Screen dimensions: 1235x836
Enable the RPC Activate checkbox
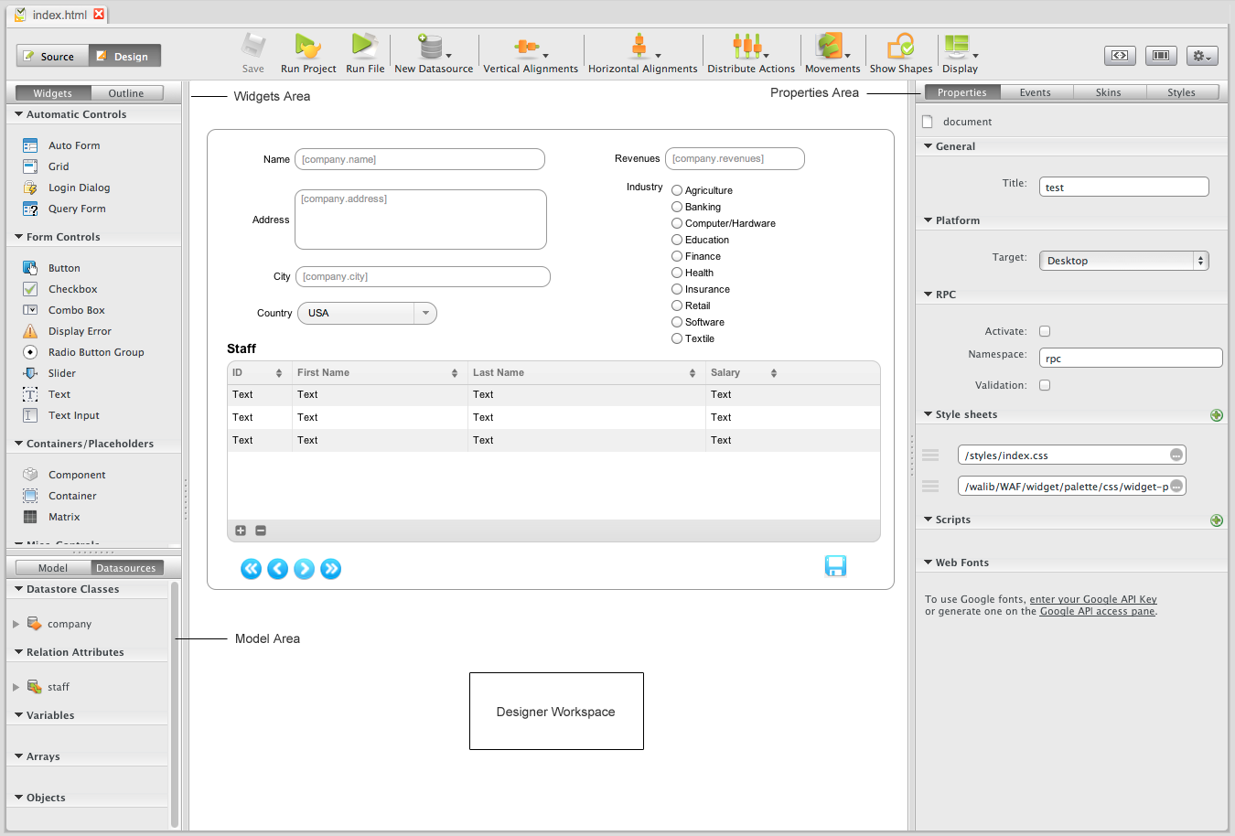1045,331
